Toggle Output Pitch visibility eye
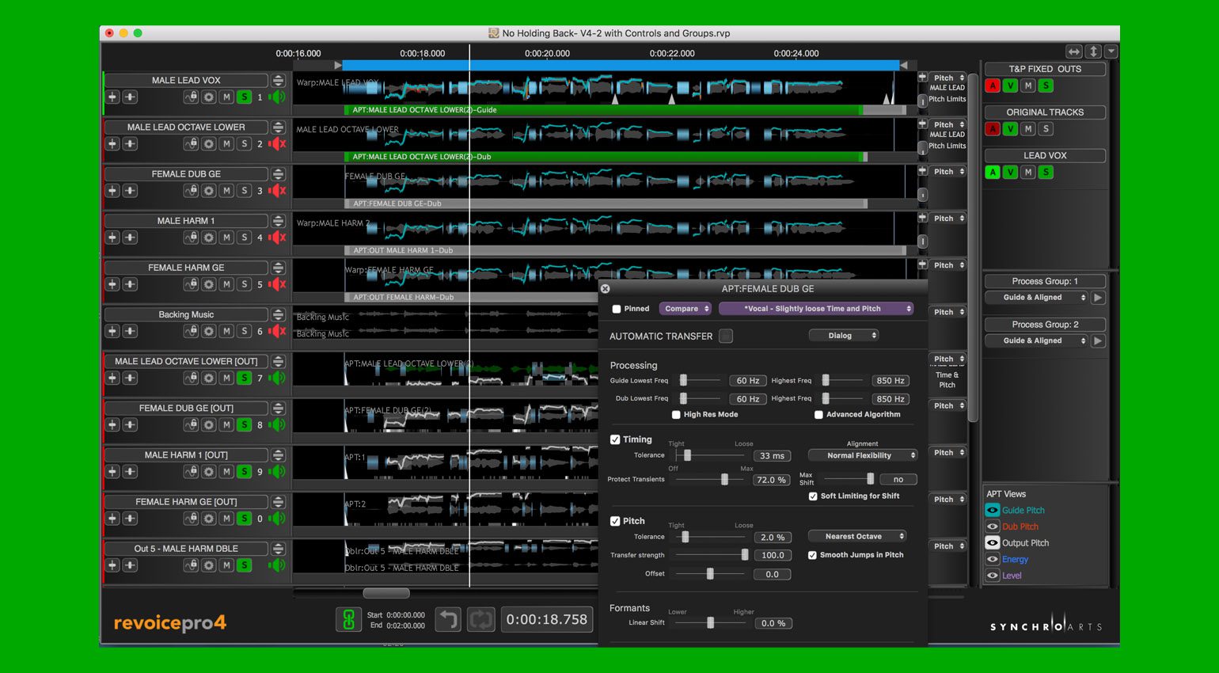1219x673 pixels. [x=992, y=543]
